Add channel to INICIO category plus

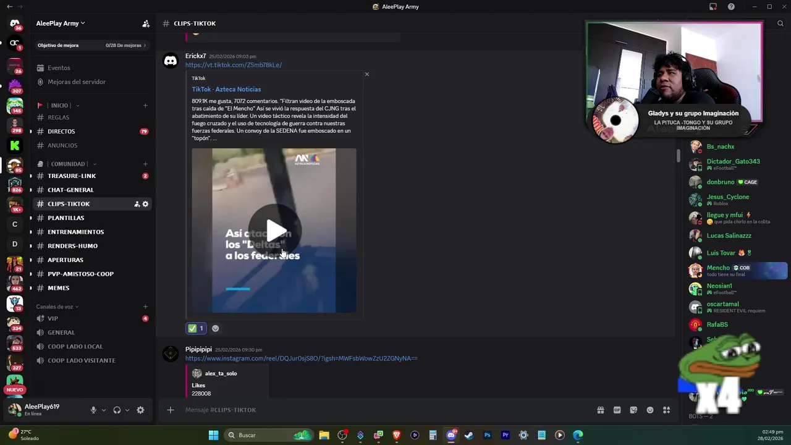[145, 106]
